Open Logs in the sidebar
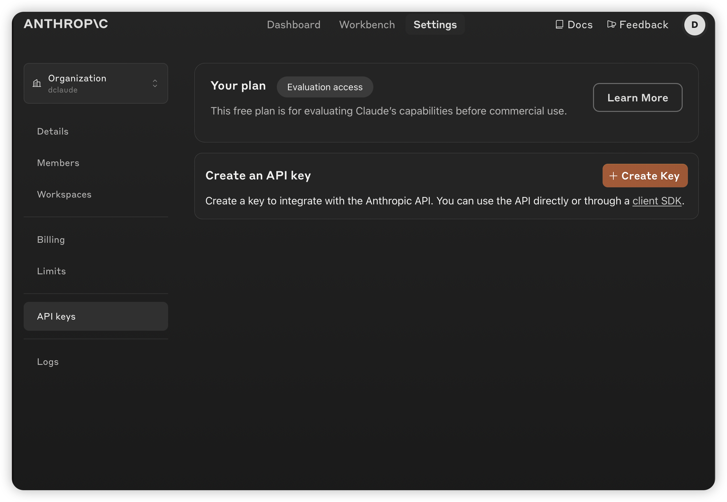Image resolution: width=727 pixels, height=502 pixels. click(48, 362)
